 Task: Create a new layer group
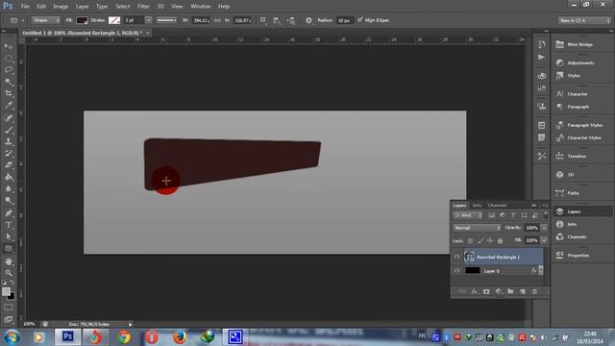(x=510, y=291)
